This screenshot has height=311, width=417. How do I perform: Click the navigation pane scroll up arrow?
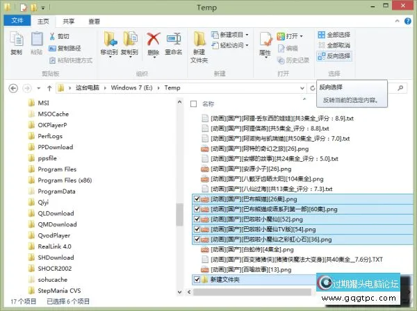pos(180,102)
